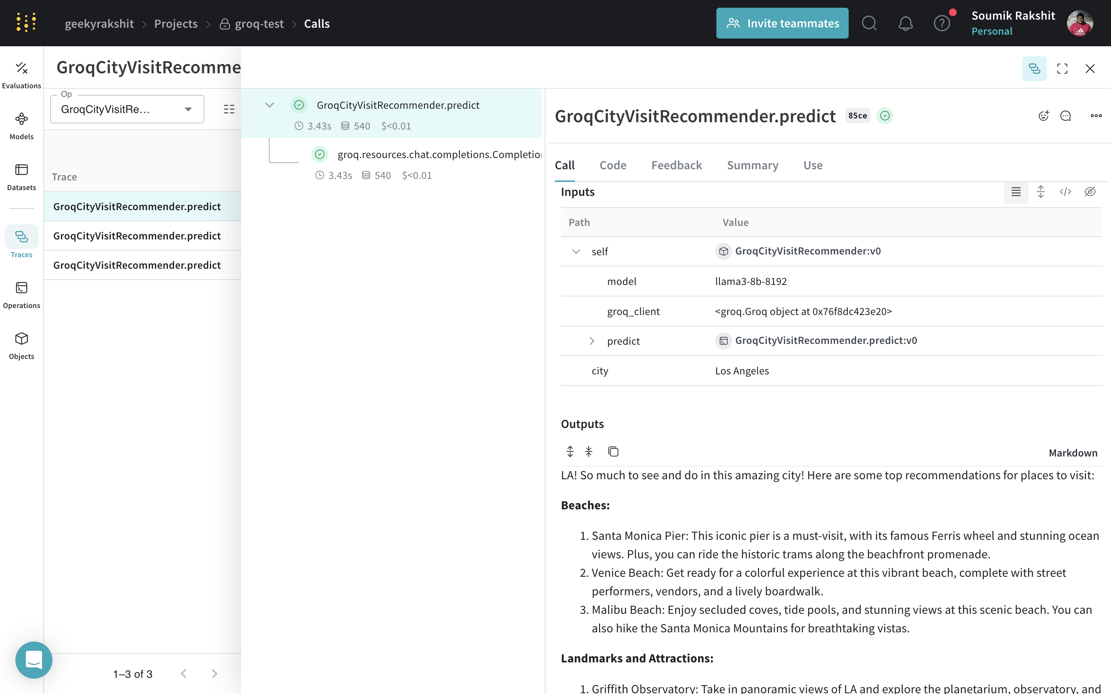Viewport: 1111px width, 694px height.
Task: Copy the outputs using the copy icon
Action: click(x=613, y=451)
